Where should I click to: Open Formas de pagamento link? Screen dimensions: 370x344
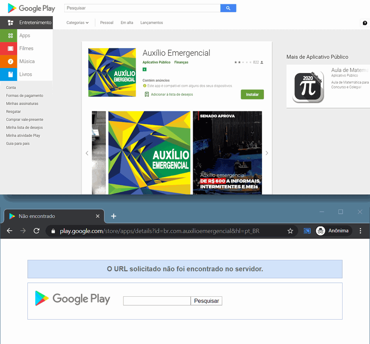(24, 96)
